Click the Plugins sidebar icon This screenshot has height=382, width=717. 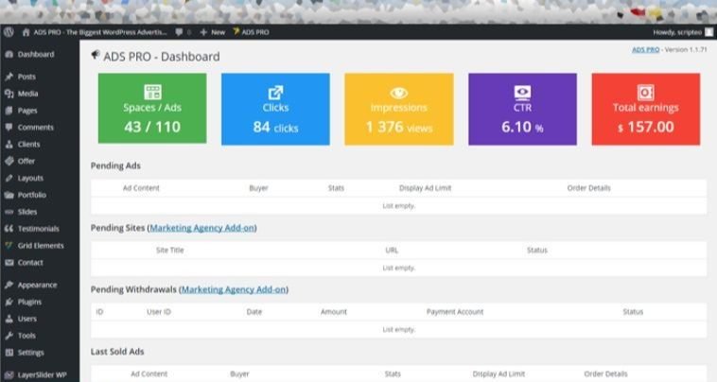[x=9, y=302]
